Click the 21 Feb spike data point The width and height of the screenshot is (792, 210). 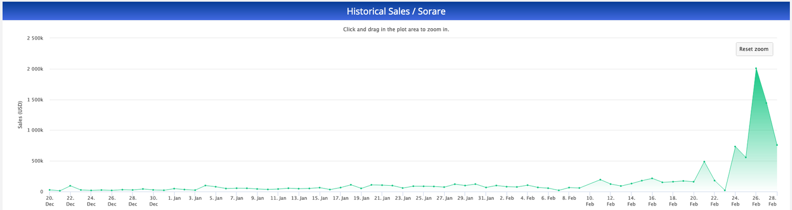click(x=704, y=161)
